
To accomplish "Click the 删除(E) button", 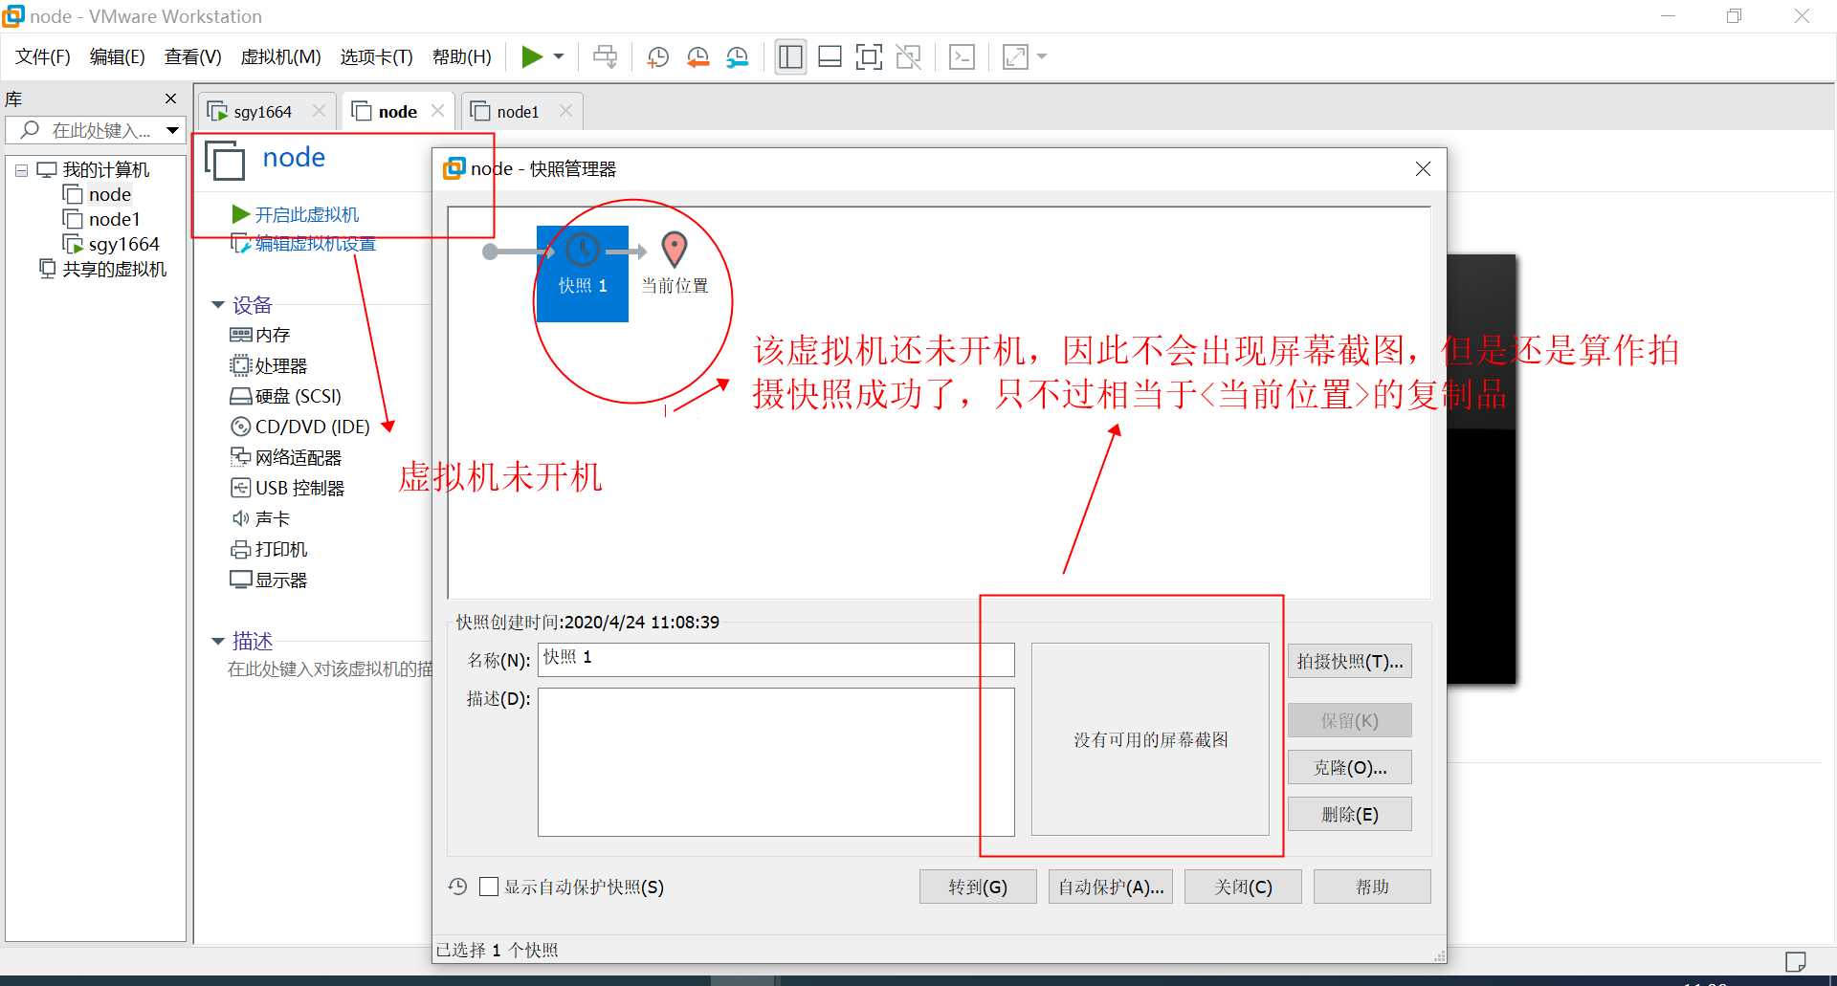I will [1349, 814].
